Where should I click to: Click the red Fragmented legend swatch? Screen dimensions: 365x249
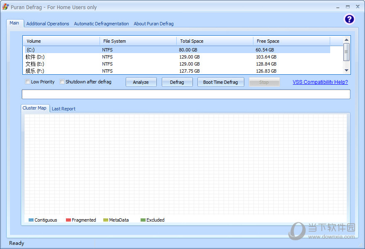click(68, 220)
